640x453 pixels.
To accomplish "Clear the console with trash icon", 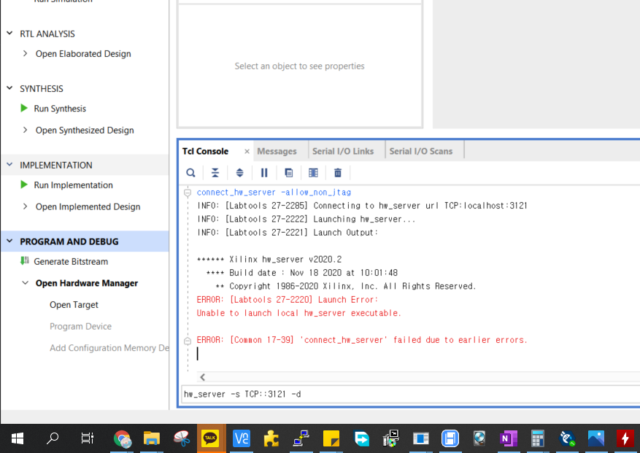I will 338,173.
